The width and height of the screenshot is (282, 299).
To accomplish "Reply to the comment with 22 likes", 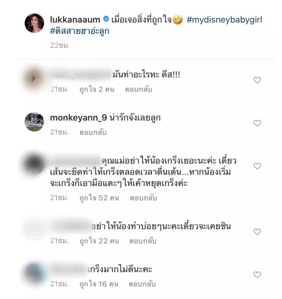I will tap(143, 241).
